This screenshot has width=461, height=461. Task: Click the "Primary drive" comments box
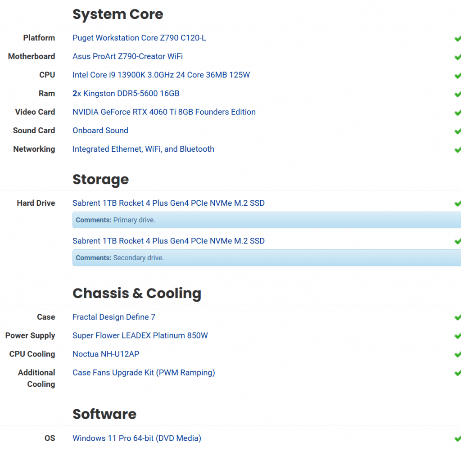[x=267, y=220]
